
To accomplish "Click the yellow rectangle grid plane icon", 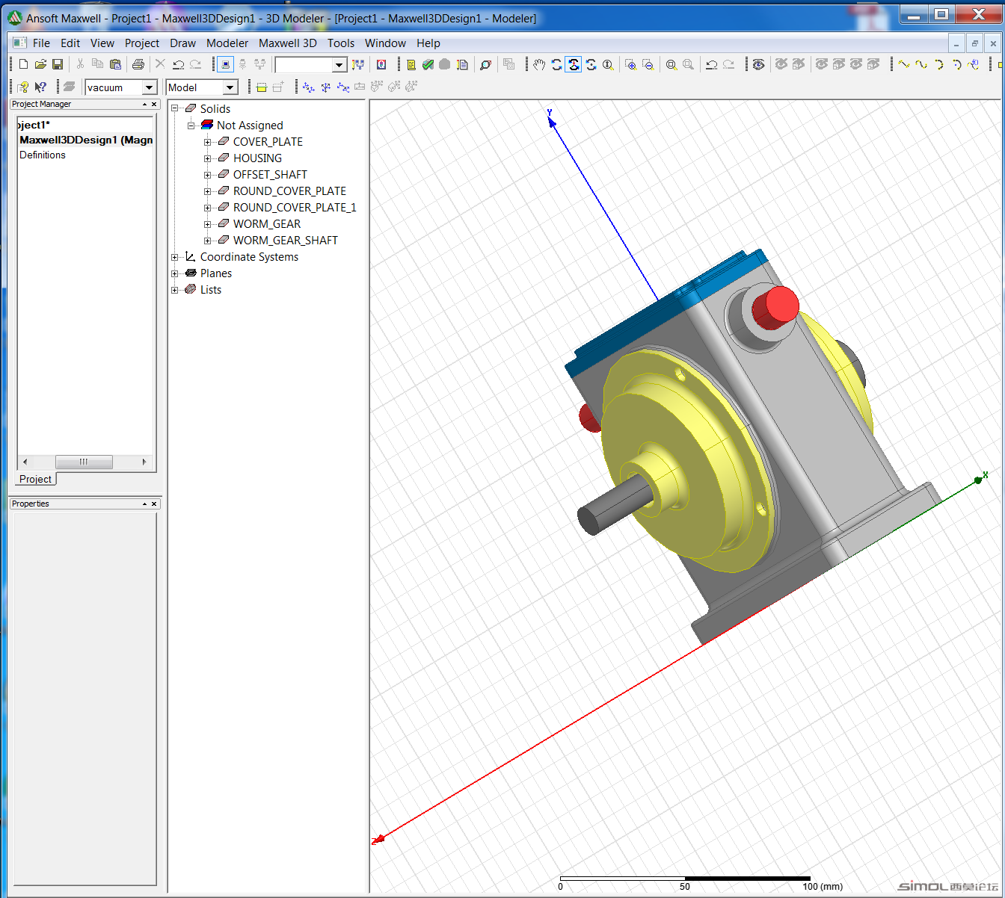I will [x=262, y=87].
